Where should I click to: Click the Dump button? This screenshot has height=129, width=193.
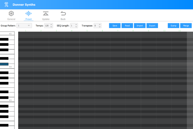coord(173,25)
